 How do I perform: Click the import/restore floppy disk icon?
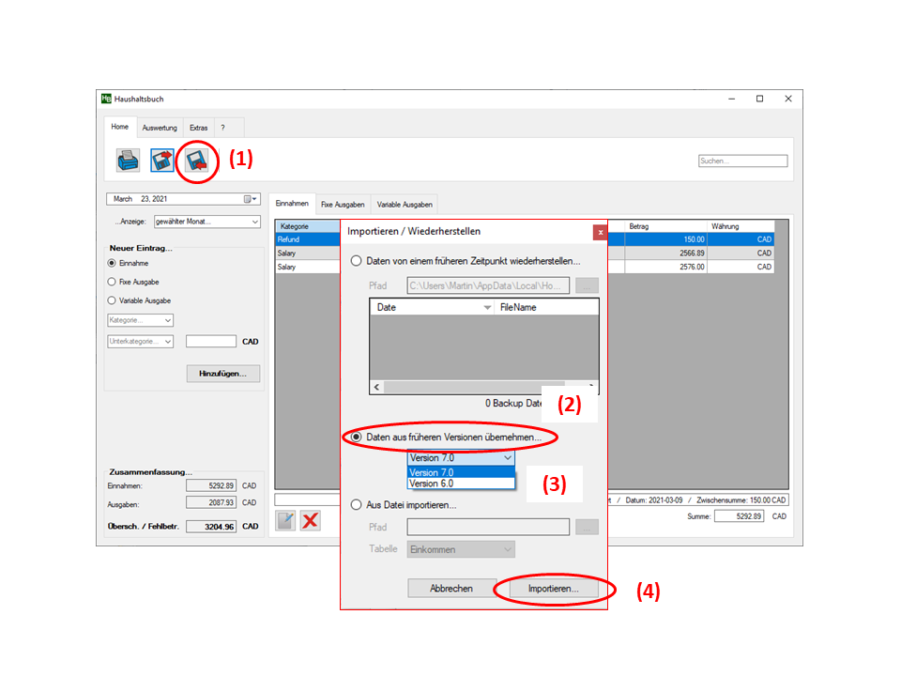coord(197,161)
